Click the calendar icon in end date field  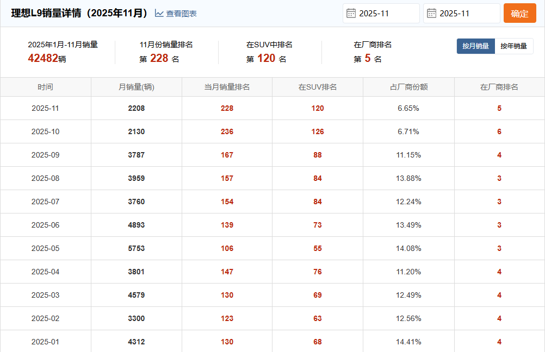coord(432,13)
